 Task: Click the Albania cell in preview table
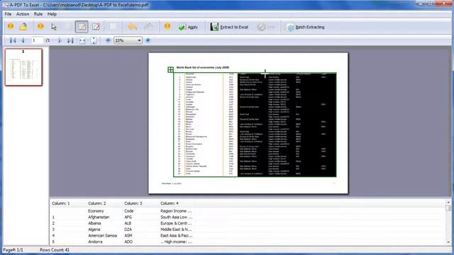tap(94, 223)
